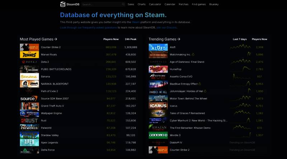Open the frequently asked questions link
Viewport: 287px width, 159px height.
tap(88, 27)
